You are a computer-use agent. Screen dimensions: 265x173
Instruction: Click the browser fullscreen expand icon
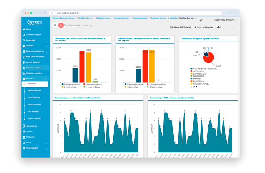point(230,13)
